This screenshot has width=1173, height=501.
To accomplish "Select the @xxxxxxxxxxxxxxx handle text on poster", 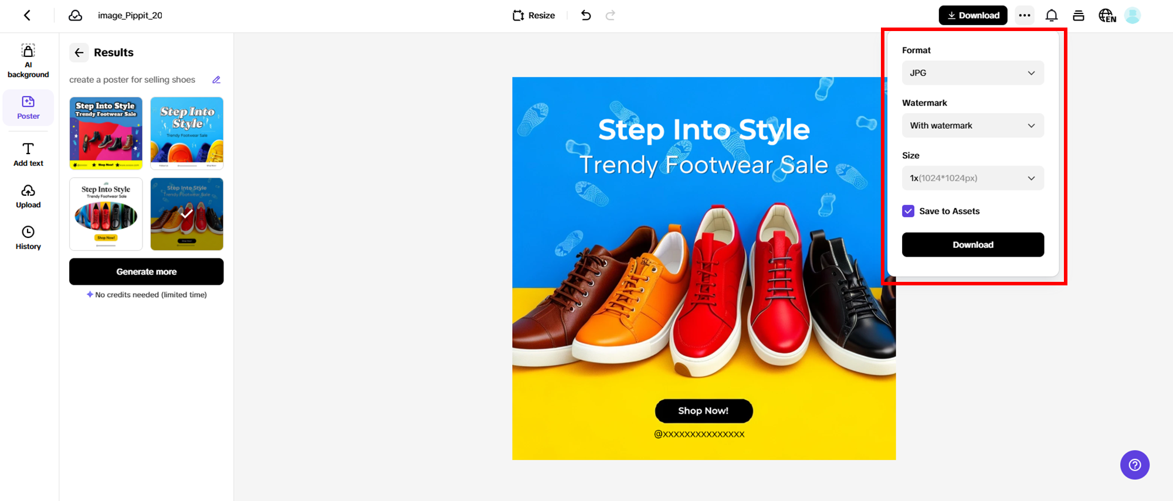I will pos(700,434).
